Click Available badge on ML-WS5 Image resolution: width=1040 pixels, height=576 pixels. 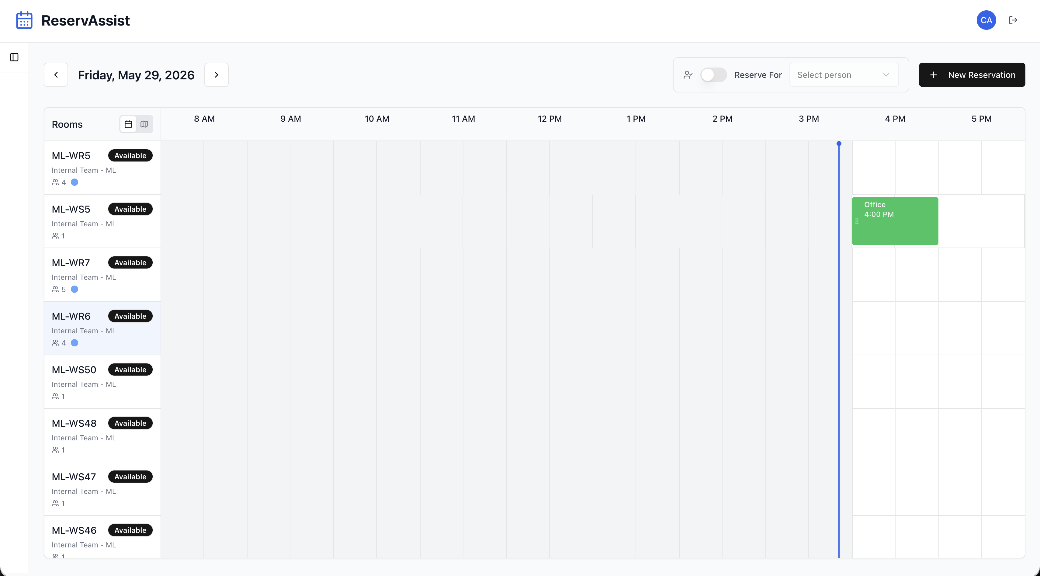click(130, 209)
